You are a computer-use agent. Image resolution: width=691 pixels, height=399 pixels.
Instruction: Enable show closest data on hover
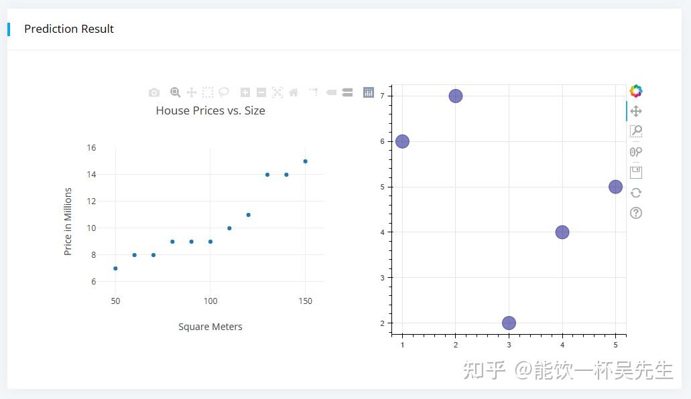coord(331,92)
